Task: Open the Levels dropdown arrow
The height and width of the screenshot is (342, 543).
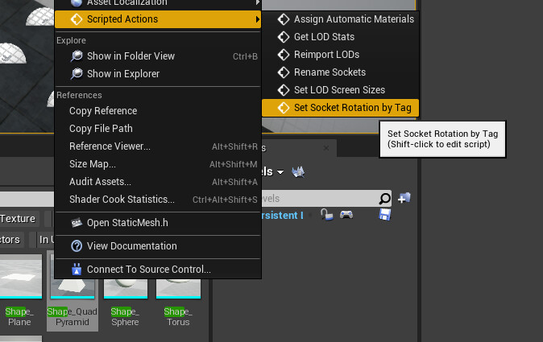Action: [280, 172]
